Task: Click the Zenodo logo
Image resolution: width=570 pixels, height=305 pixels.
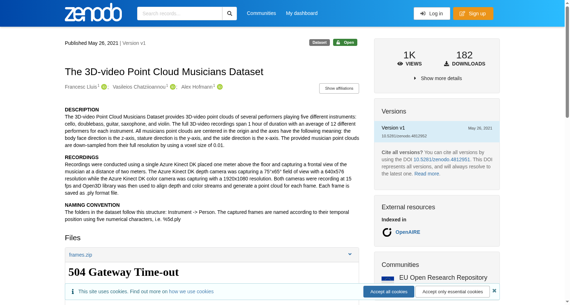Action: [93, 12]
